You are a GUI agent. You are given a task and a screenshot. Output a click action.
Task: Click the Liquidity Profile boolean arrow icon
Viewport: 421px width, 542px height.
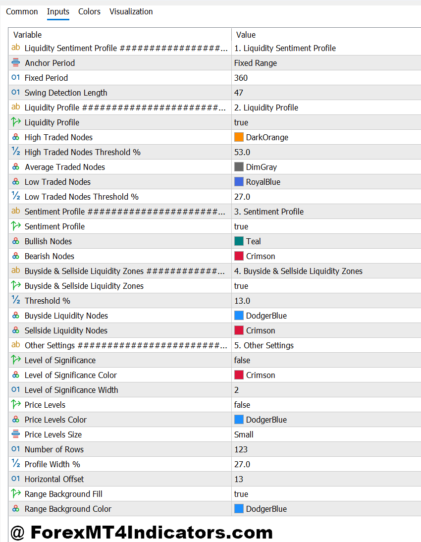tap(16, 122)
